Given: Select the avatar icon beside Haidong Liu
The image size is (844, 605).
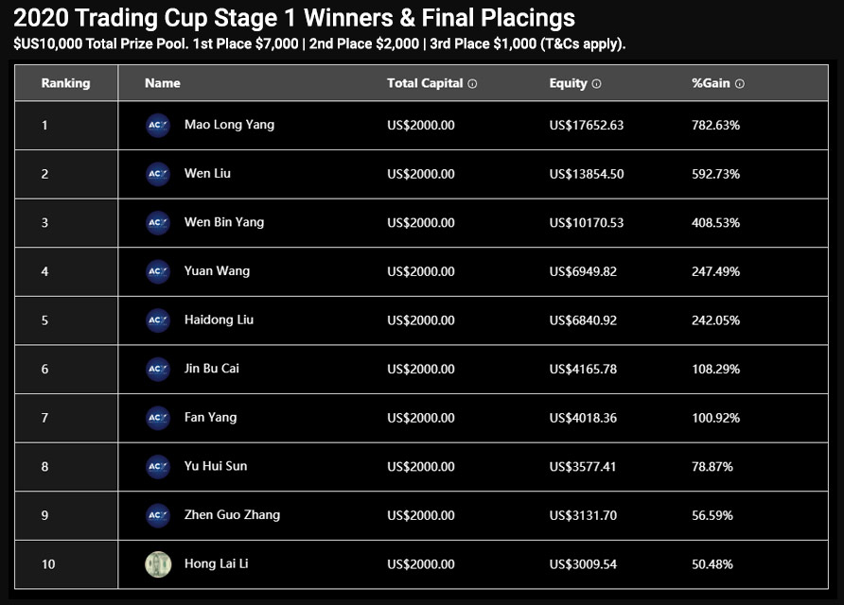Looking at the screenshot, I should [157, 320].
